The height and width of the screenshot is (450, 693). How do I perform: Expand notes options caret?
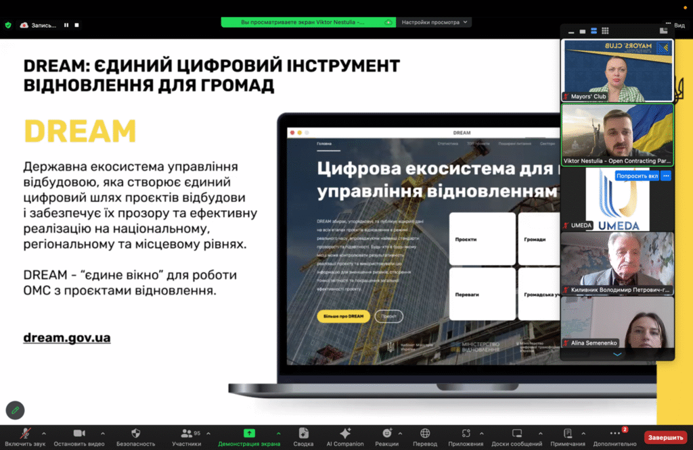583,433
